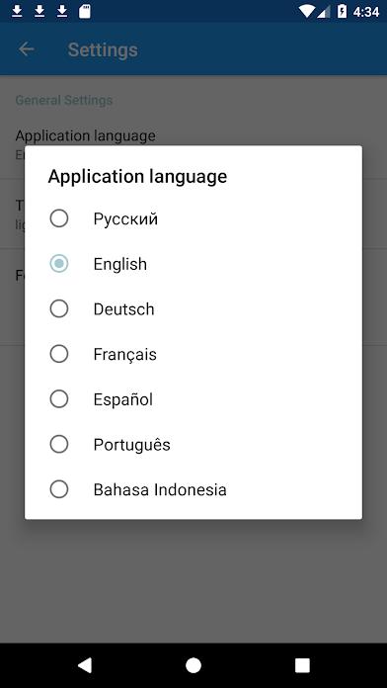
Task: Tap the back arrow in Settings header
Action: (x=27, y=49)
